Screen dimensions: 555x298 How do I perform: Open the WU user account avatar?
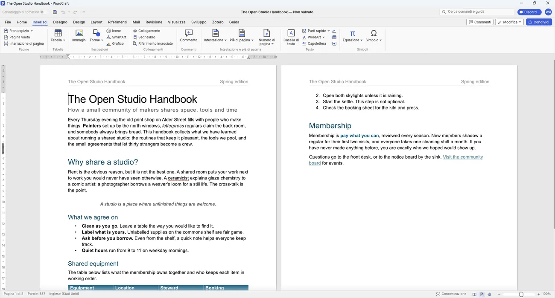[x=548, y=12]
